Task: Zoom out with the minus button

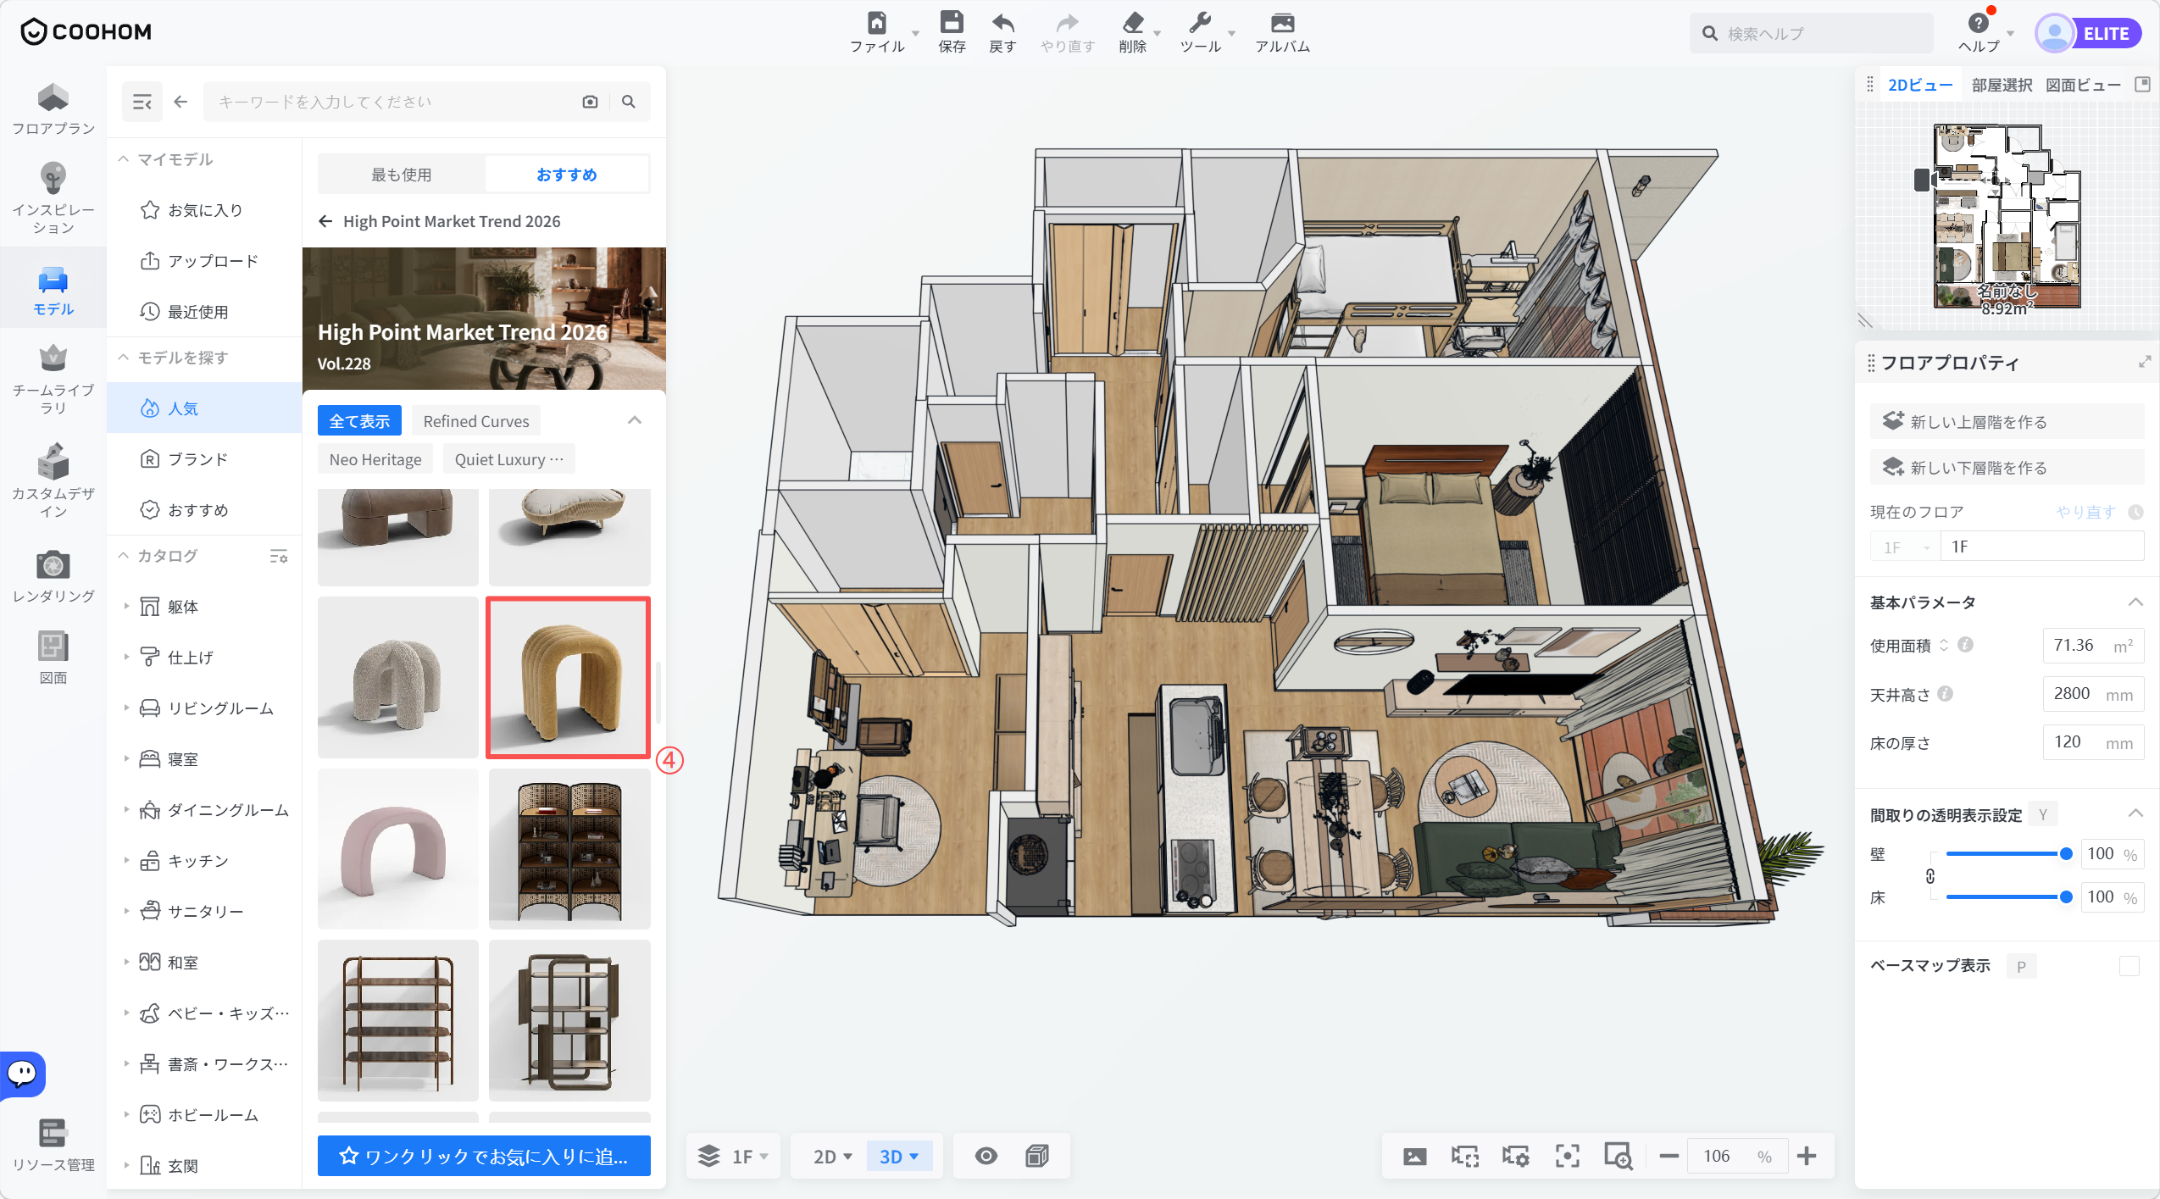Action: pyautogui.click(x=1669, y=1157)
